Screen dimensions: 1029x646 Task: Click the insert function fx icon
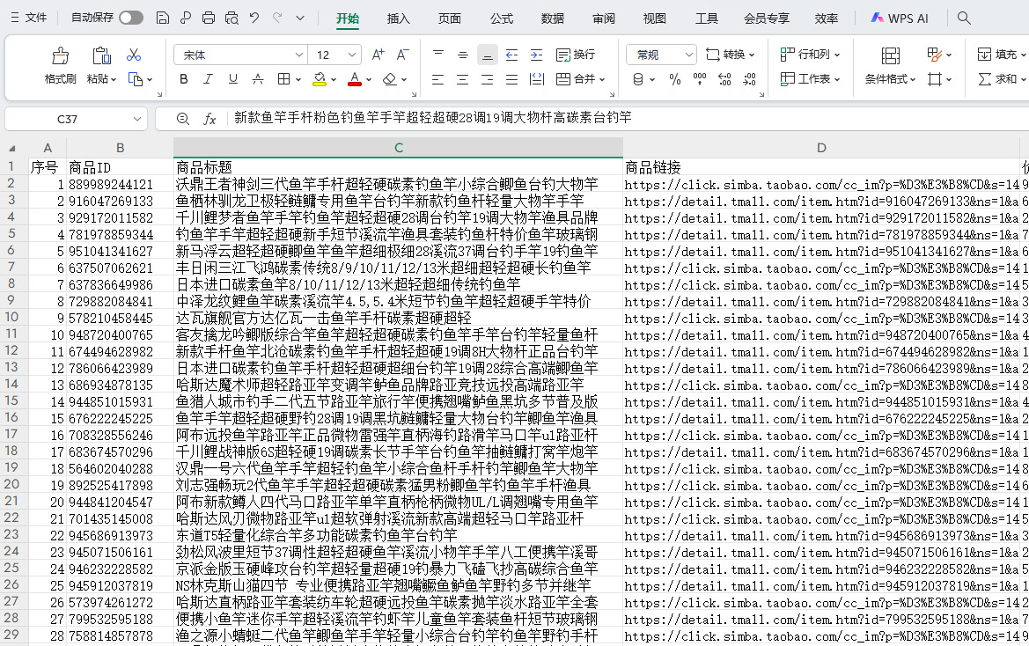coord(209,119)
